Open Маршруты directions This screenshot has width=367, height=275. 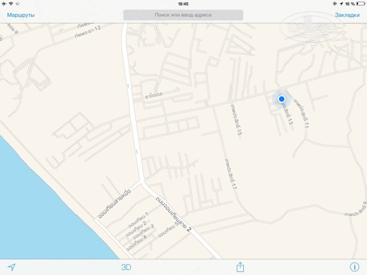click(x=21, y=15)
